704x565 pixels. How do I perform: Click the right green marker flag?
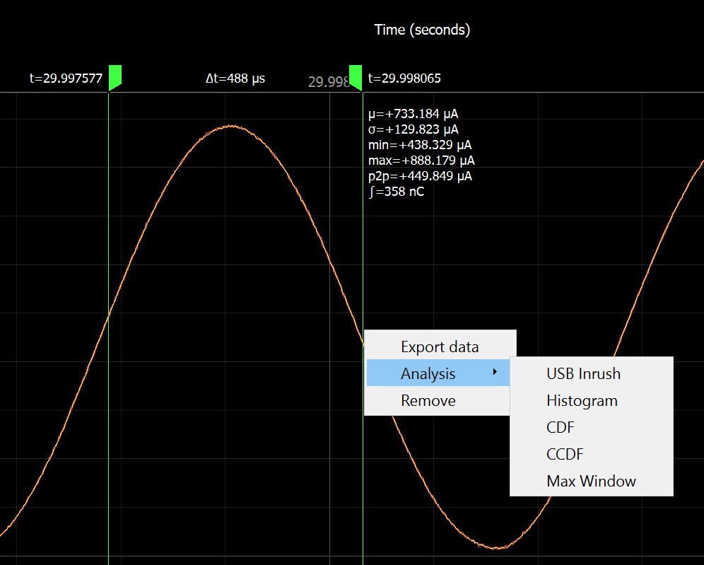pos(356,77)
